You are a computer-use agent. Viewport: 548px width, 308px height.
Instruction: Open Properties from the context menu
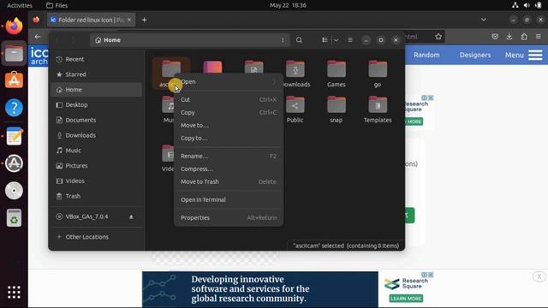(x=229, y=217)
